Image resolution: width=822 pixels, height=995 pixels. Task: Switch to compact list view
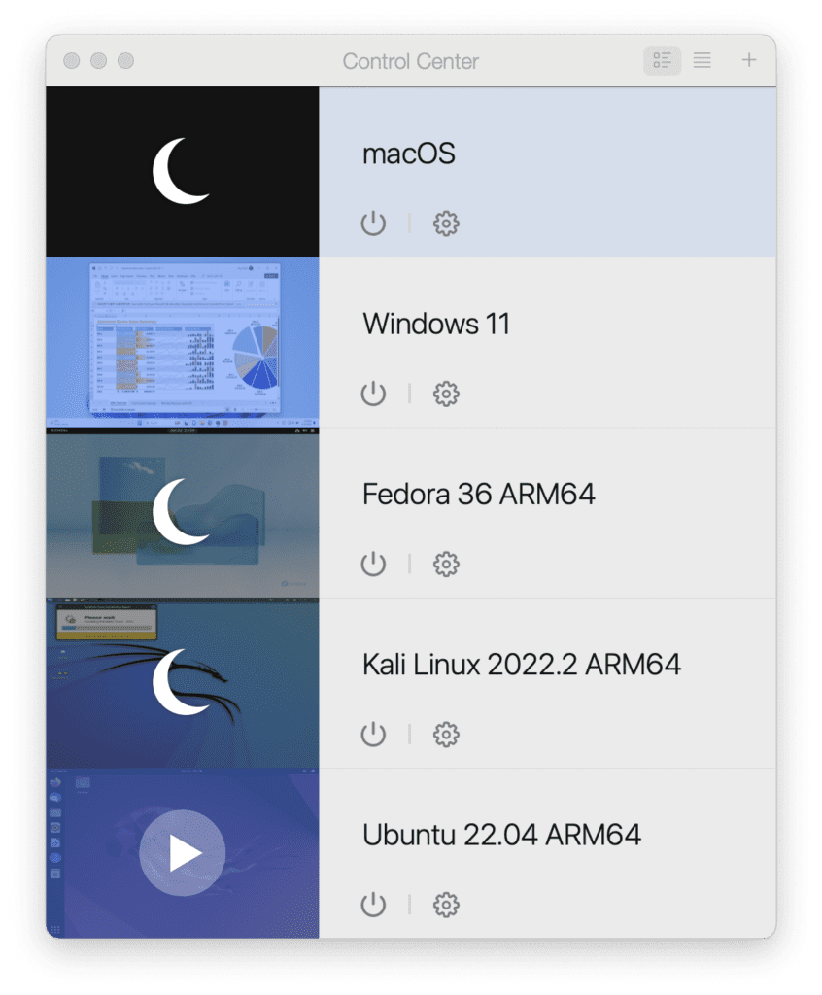(702, 61)
